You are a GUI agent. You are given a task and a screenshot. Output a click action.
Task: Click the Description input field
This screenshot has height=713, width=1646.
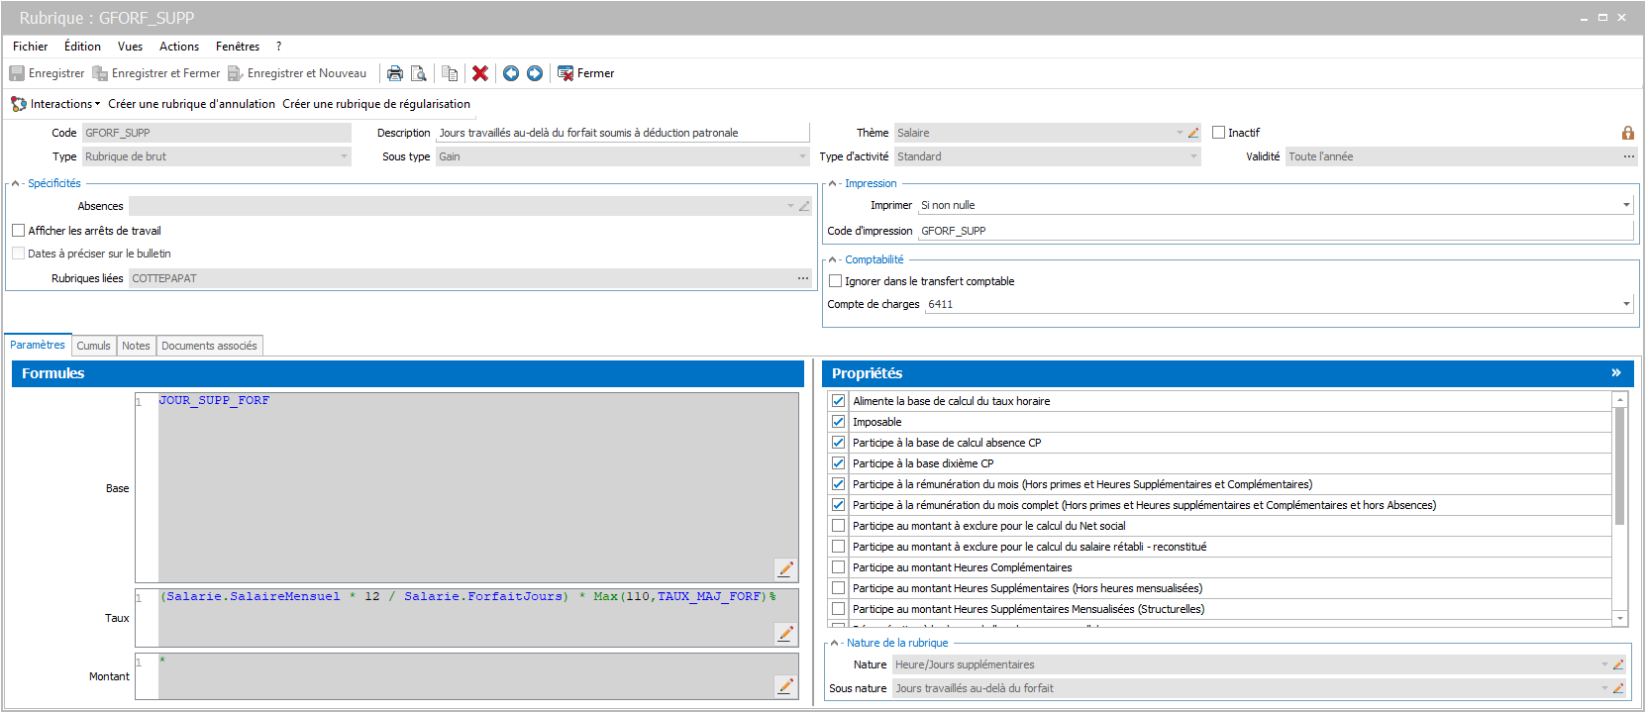coord(622,133)
